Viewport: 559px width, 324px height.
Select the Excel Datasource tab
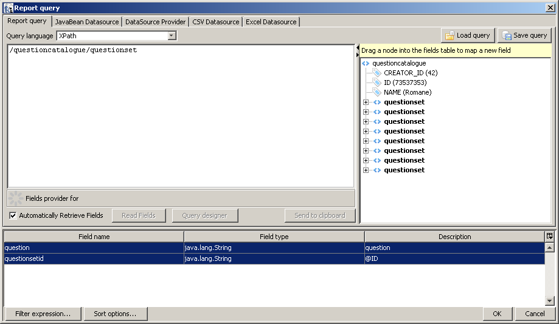(271, 22)
